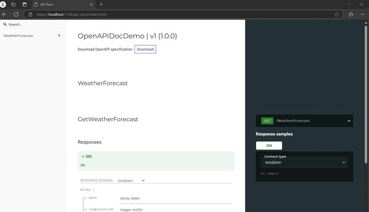Open the Content type text/plain dropdown
This screenshot has height=212, width=369.
[304, 162]
